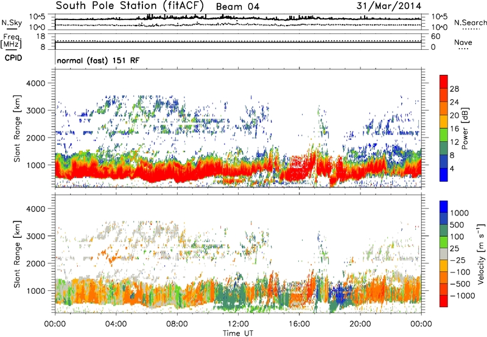Click the '12:00' time axis tick label
Viewport: 487px width, 337px height.
[238, 324]
